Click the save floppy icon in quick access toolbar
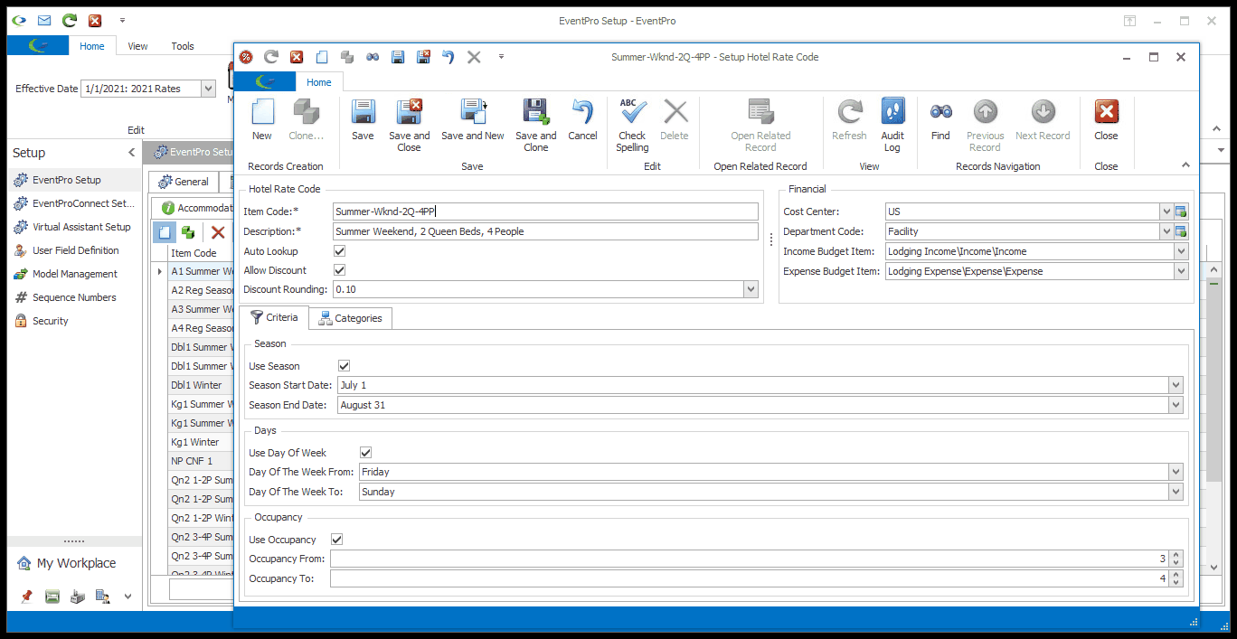 [397, 57]
